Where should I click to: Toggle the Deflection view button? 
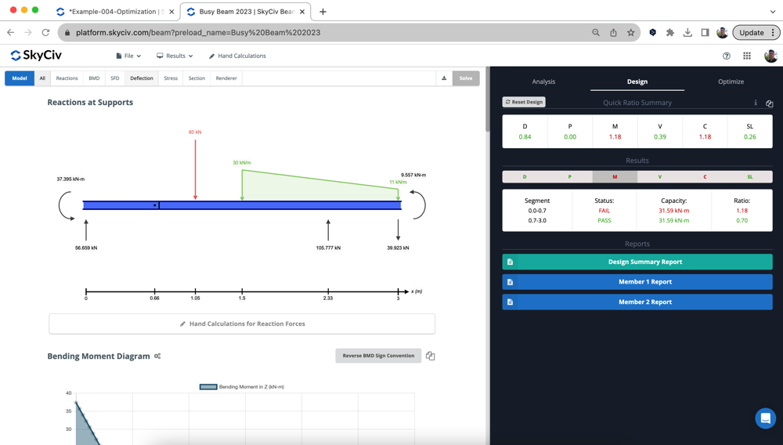click(142, 78)
